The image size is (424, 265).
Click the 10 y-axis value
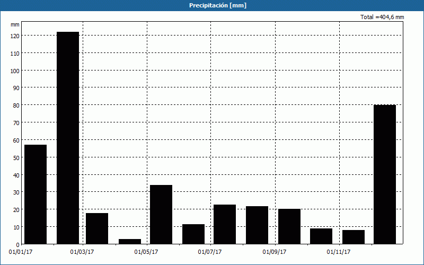tap(16, 227)
